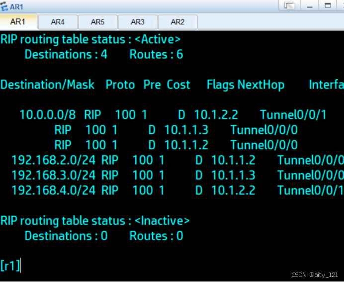Click NextHop 10.1.2.2 in 192.168.4.0/24 row
The width and height of the screenshot is (344, 282).
pyautogui.click(x=233, y=190)
